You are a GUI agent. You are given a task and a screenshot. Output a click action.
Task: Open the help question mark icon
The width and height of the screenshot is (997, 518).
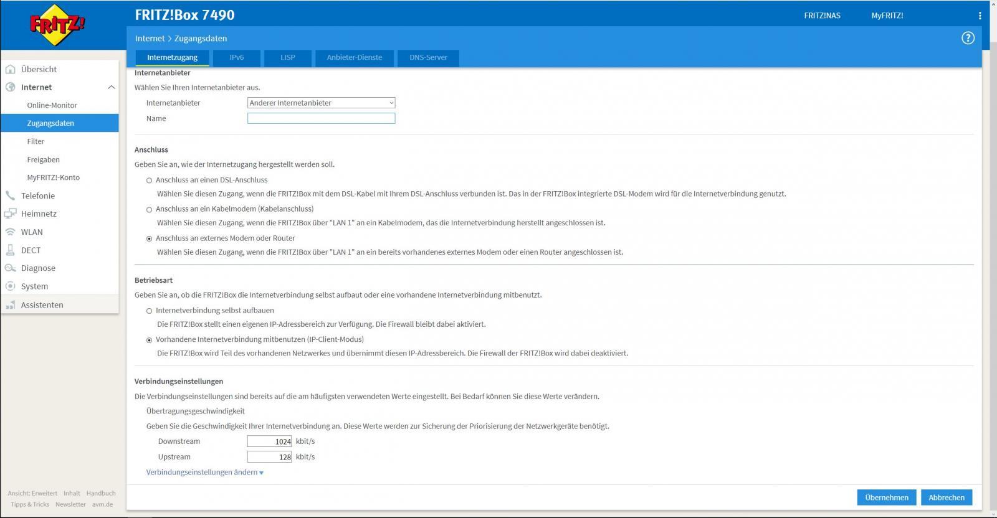968,38
